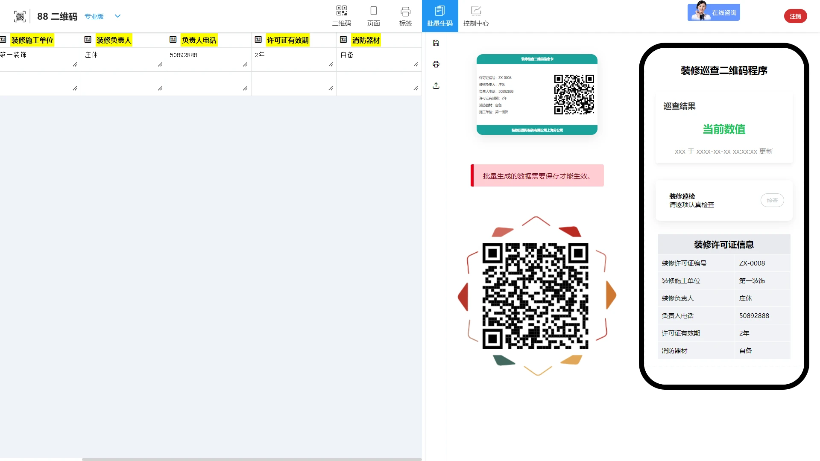Click the 装修施工单位 column header icon

coord(3,40)
